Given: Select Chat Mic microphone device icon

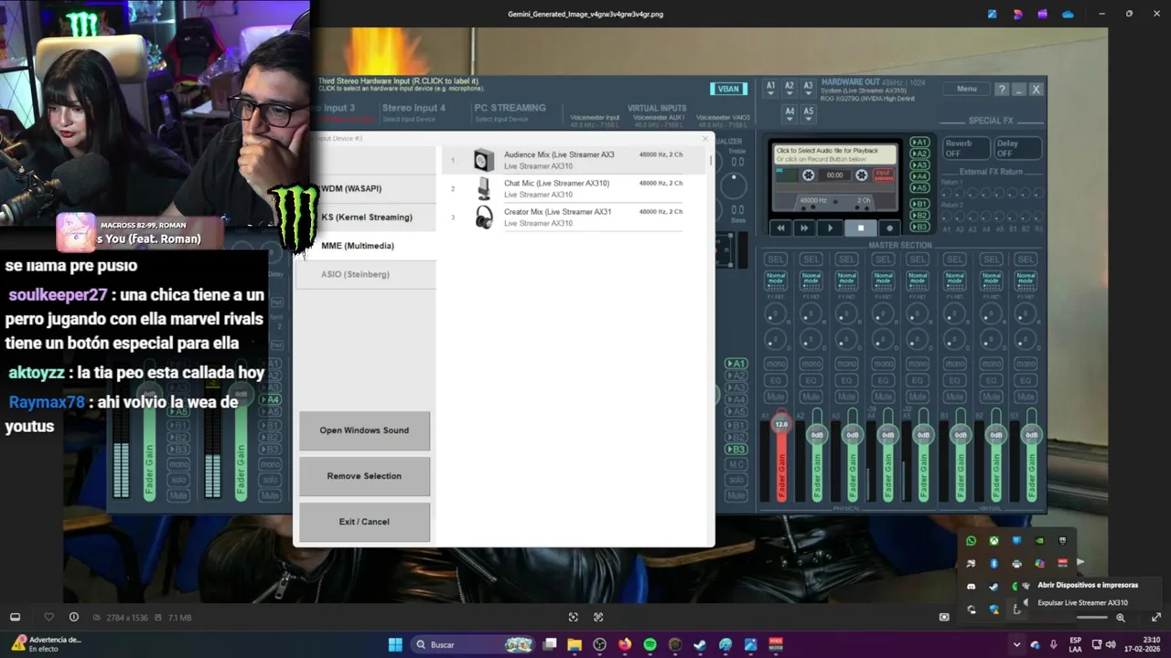Looking at the screenshot, I should coord(484,188).
